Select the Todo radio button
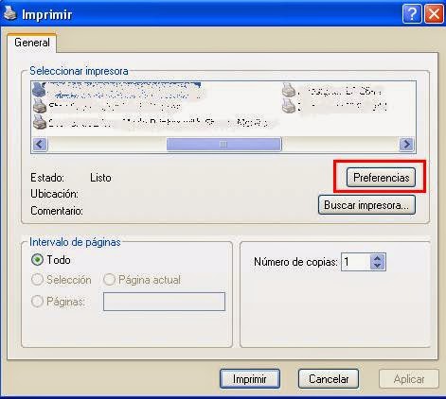446x399 pixels. pyautogui.click(x=37, y=260)
